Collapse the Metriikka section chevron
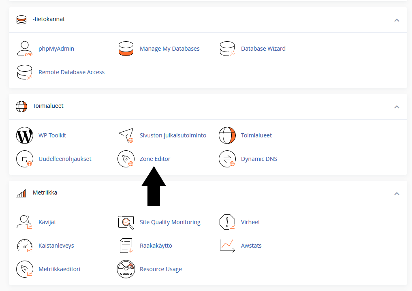Viewport: 412px width, 291px height. tap(397, 193)
